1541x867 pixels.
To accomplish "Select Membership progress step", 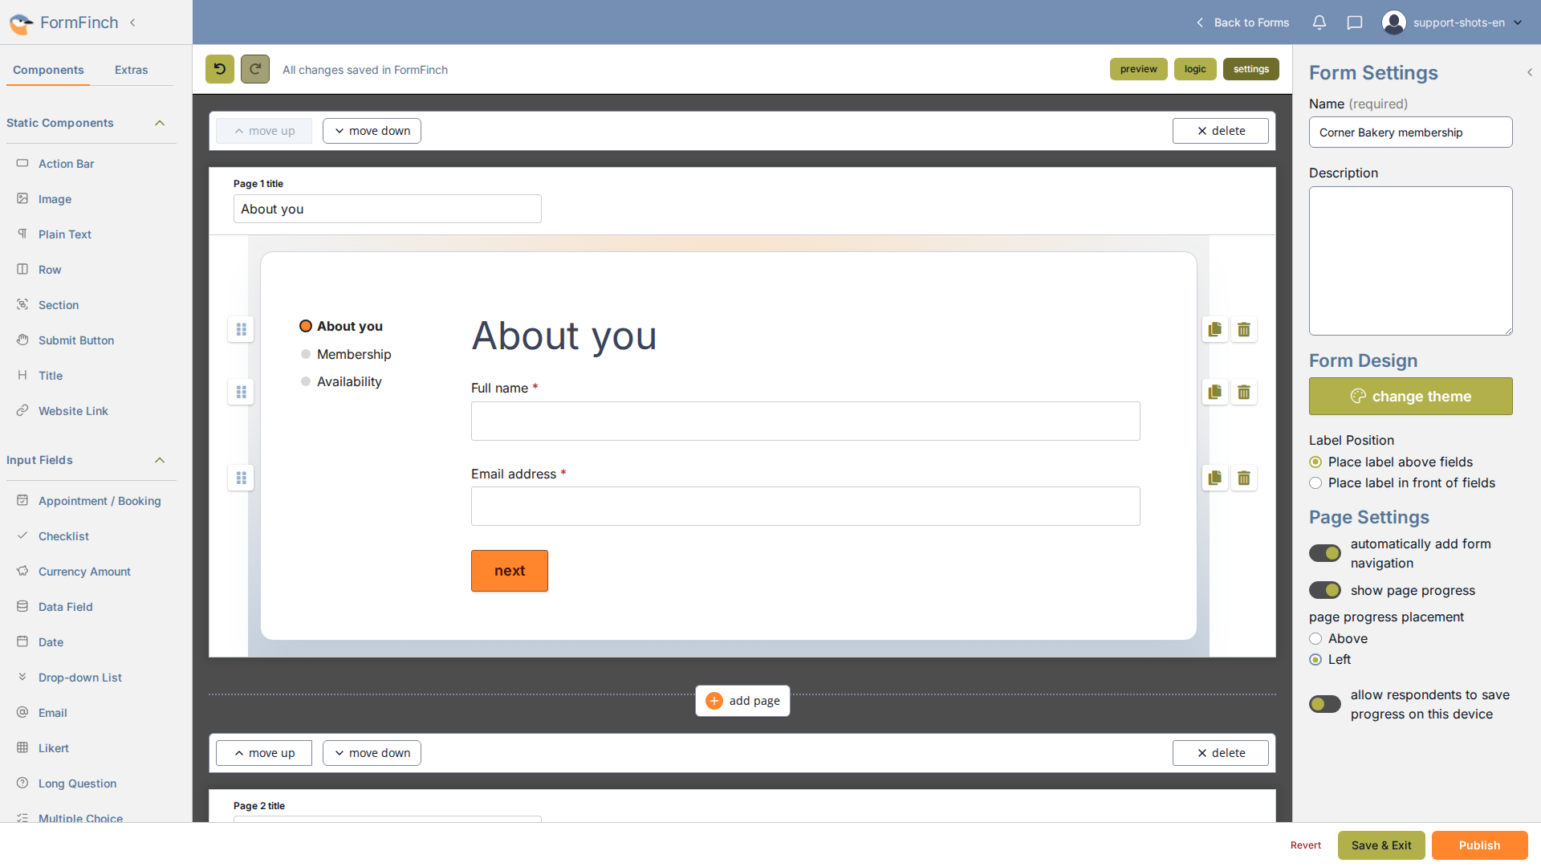I will [x=346, y=354].
